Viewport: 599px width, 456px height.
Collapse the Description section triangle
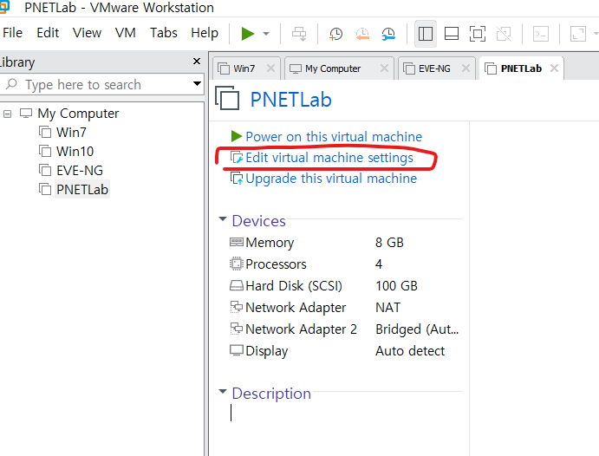[222, 392]
